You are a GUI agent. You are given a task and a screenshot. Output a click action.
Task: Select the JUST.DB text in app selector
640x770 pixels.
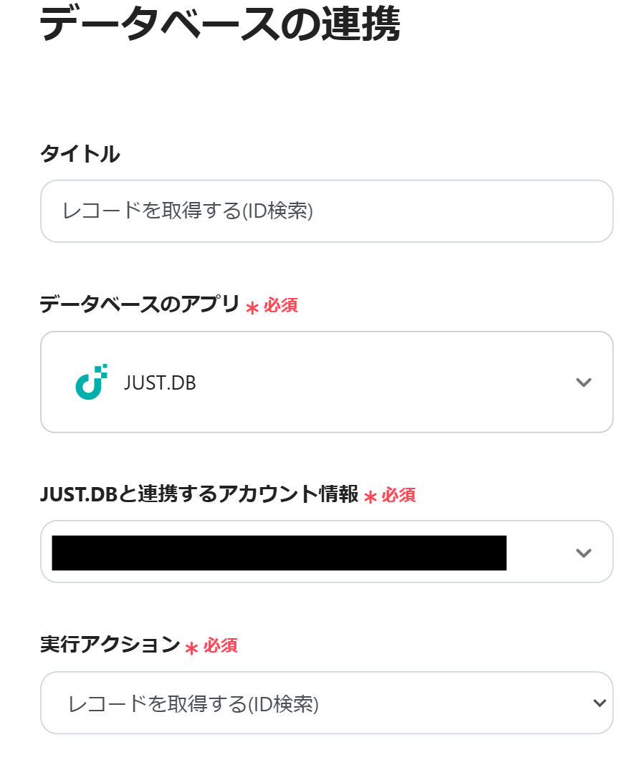(160, 382)
